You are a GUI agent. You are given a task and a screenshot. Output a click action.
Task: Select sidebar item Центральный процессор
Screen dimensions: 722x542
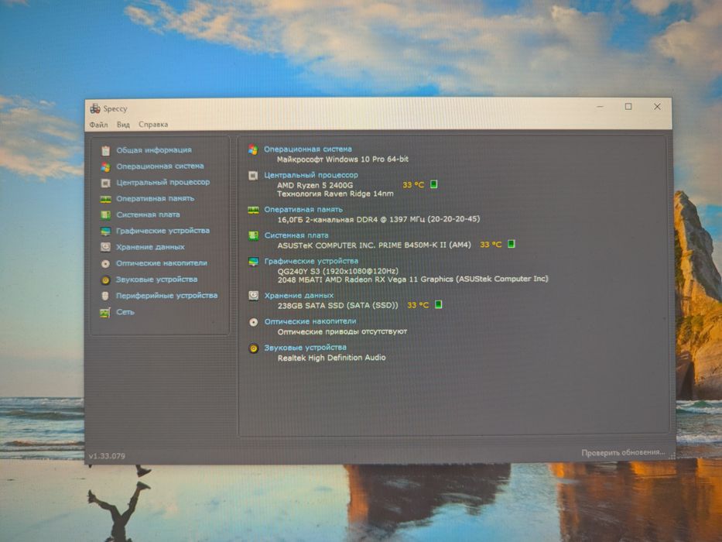click(163, 183)
